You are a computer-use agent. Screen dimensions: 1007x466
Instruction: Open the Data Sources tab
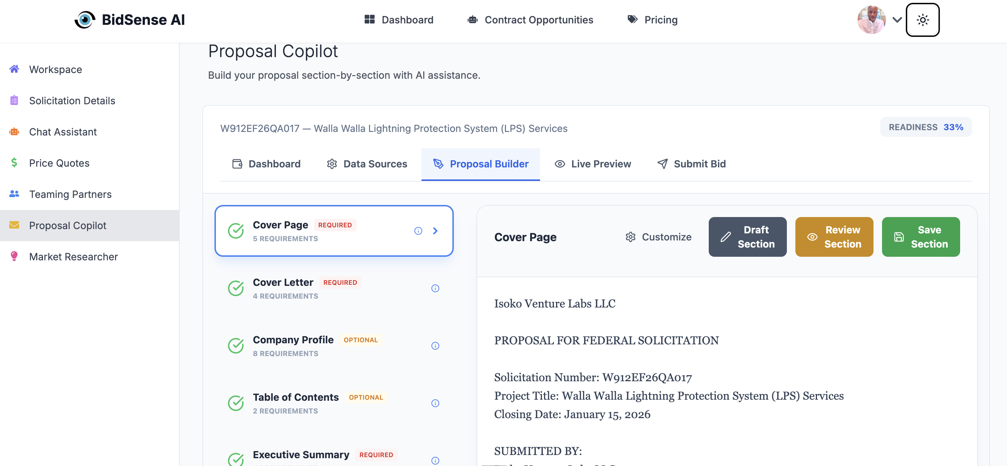click(375, 163)
